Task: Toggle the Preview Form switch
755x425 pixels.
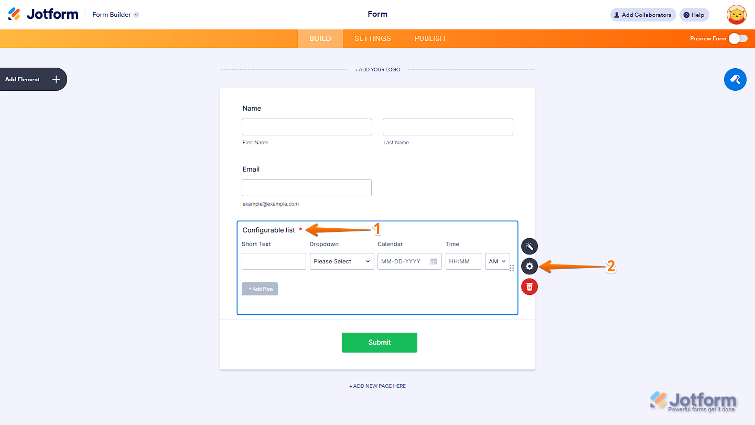Action: [738, 38]
